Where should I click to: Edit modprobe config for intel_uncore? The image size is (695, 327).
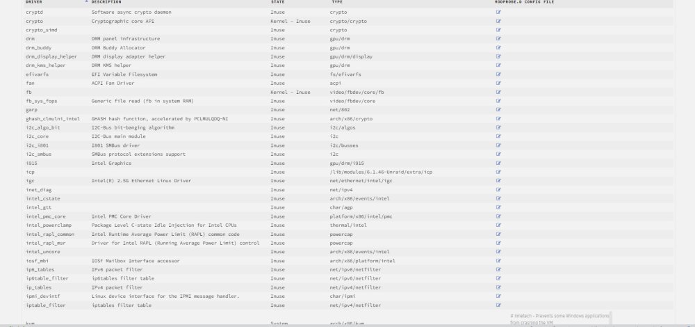tap(498, 252)
